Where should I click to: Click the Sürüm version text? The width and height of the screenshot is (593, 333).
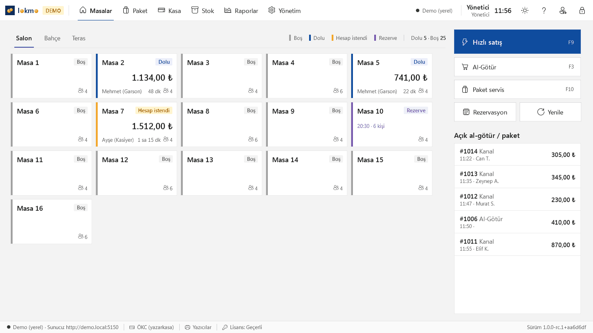pyautogui.click(x=557, y=327)
